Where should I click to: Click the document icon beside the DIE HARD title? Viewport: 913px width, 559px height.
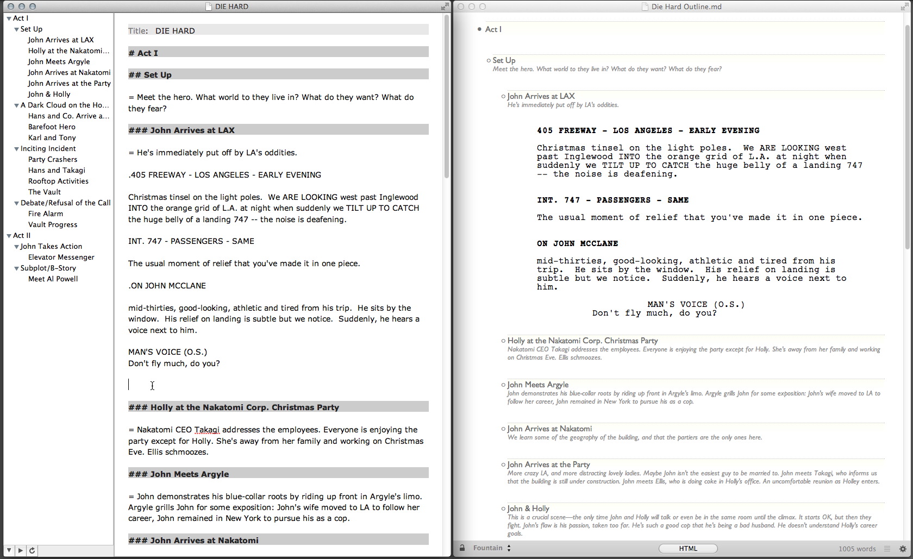tap(209, 7)
